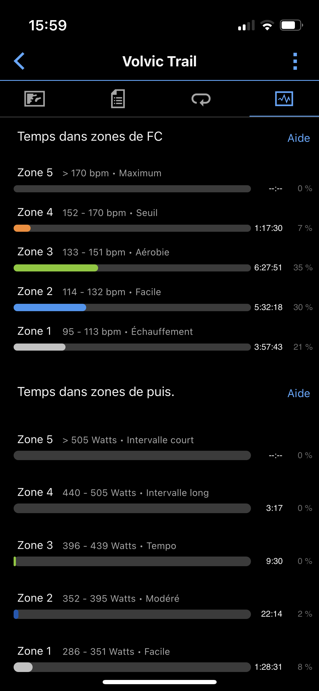Open Aide for heart rate zones
319x691 pixels.
[299, 138]
